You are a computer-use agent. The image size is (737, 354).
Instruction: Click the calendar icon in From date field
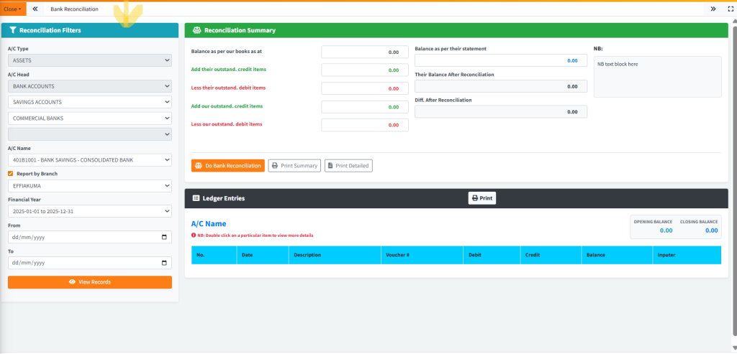click(x=164, y=237)
